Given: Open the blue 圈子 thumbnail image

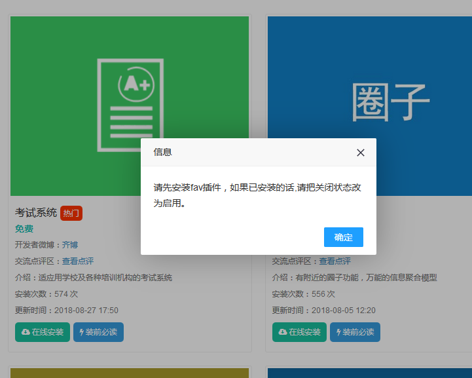Looking at the screenshot, I should (x=390, y=79).
